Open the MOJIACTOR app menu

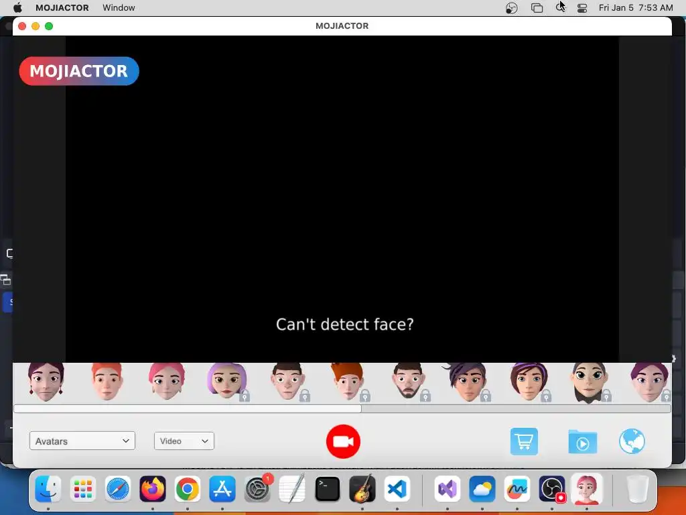click(x=62, y=7)
